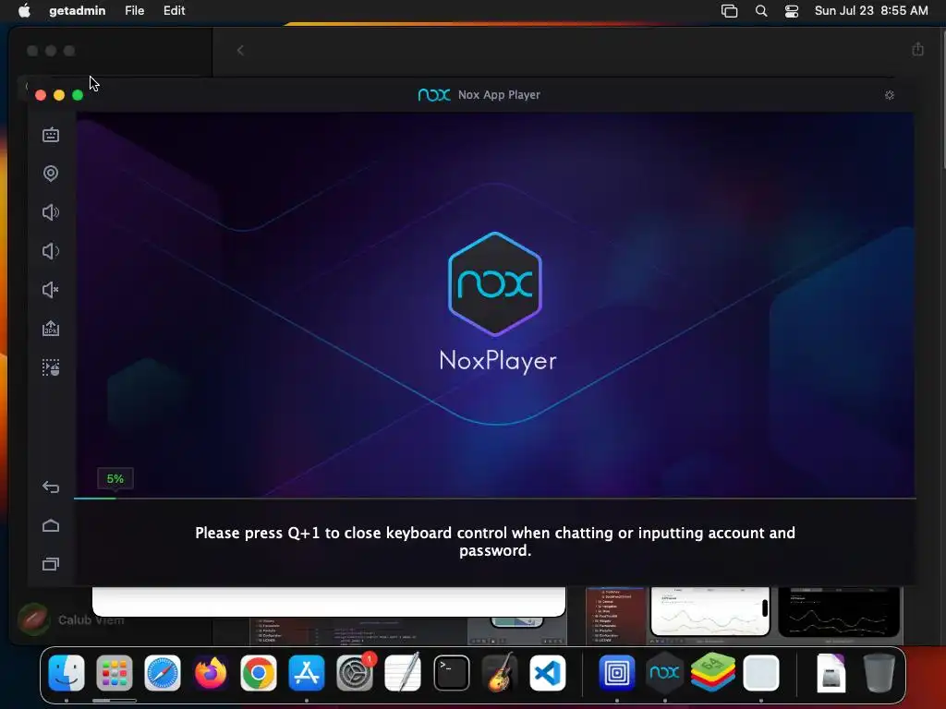
Task: Open Visual Studio Code from the Dock
Action: click(548, 673)
